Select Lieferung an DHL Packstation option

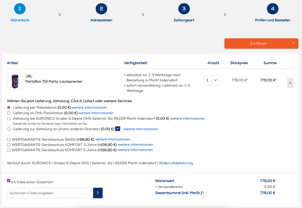(x=9, y=113)
